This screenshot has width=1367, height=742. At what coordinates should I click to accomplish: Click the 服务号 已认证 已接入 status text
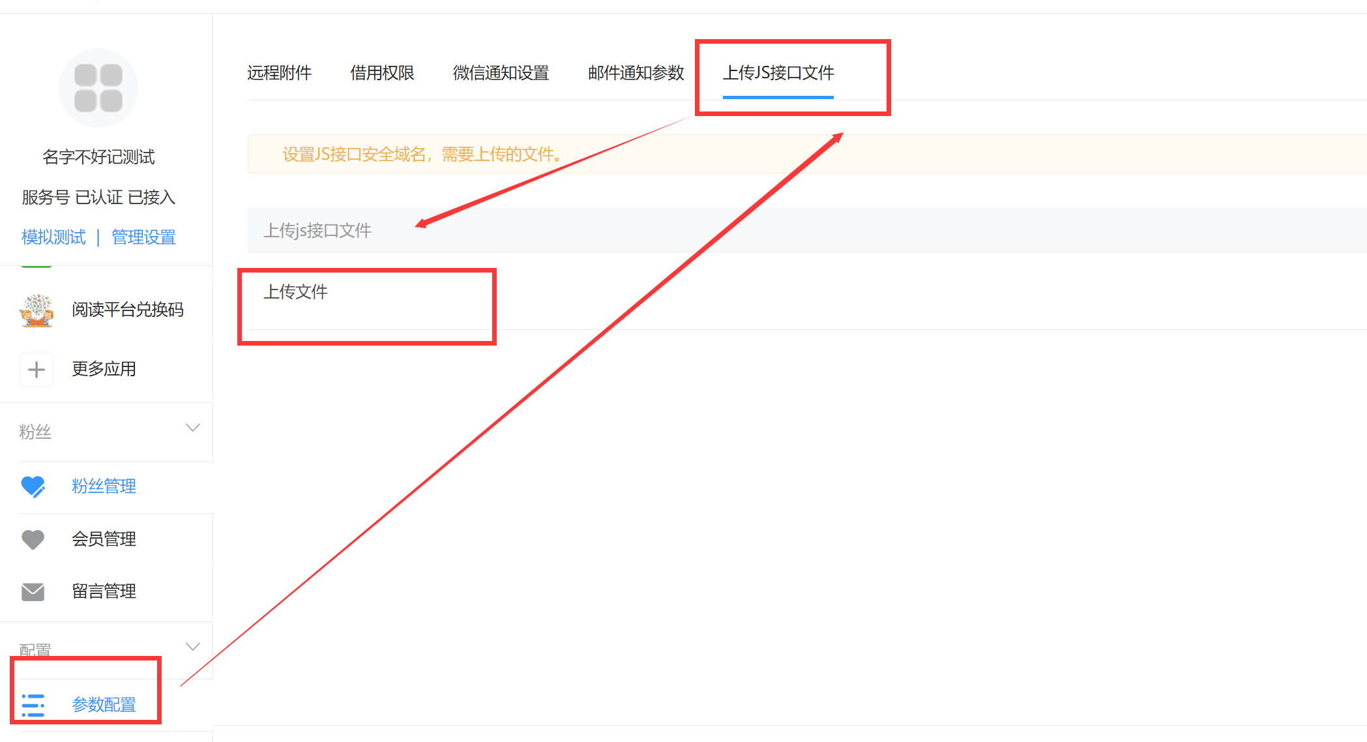98,198
